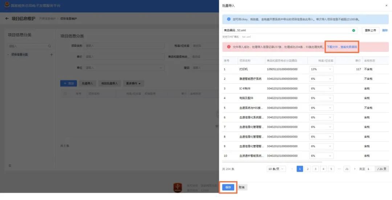
Task: Click the magnifier icon in the category search box
Action: click(49, 46)
